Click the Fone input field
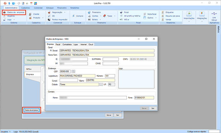This screenshot has width=221, height=133. 143,98
